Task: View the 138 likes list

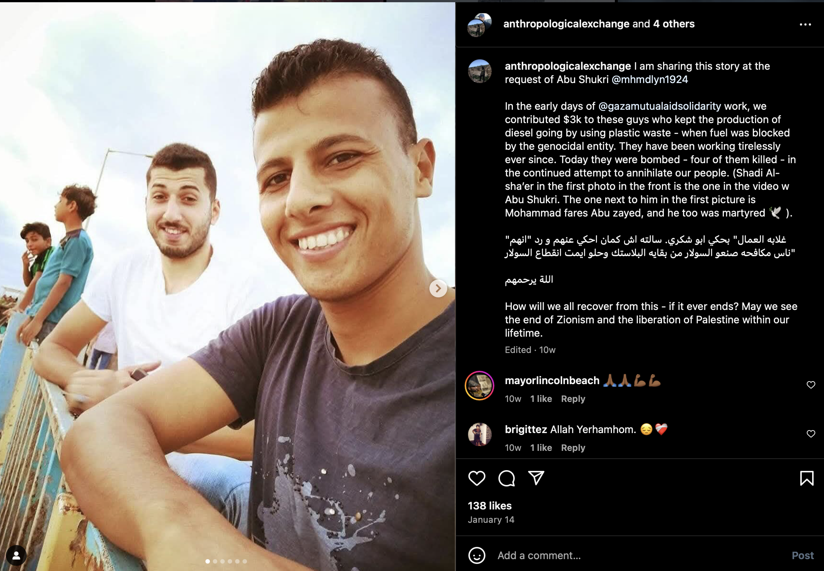Action: pyautogui.click(x=490, y=506)
